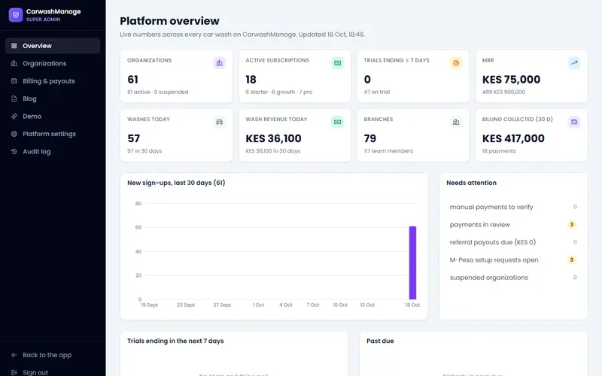Select the Demo menu item
Screen dimensions: 602x376
[x=53, y=117]
